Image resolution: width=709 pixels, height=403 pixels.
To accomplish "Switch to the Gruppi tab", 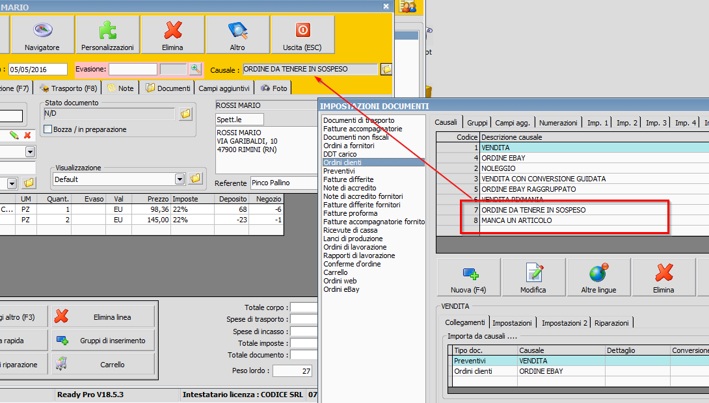I will point(477,123).
